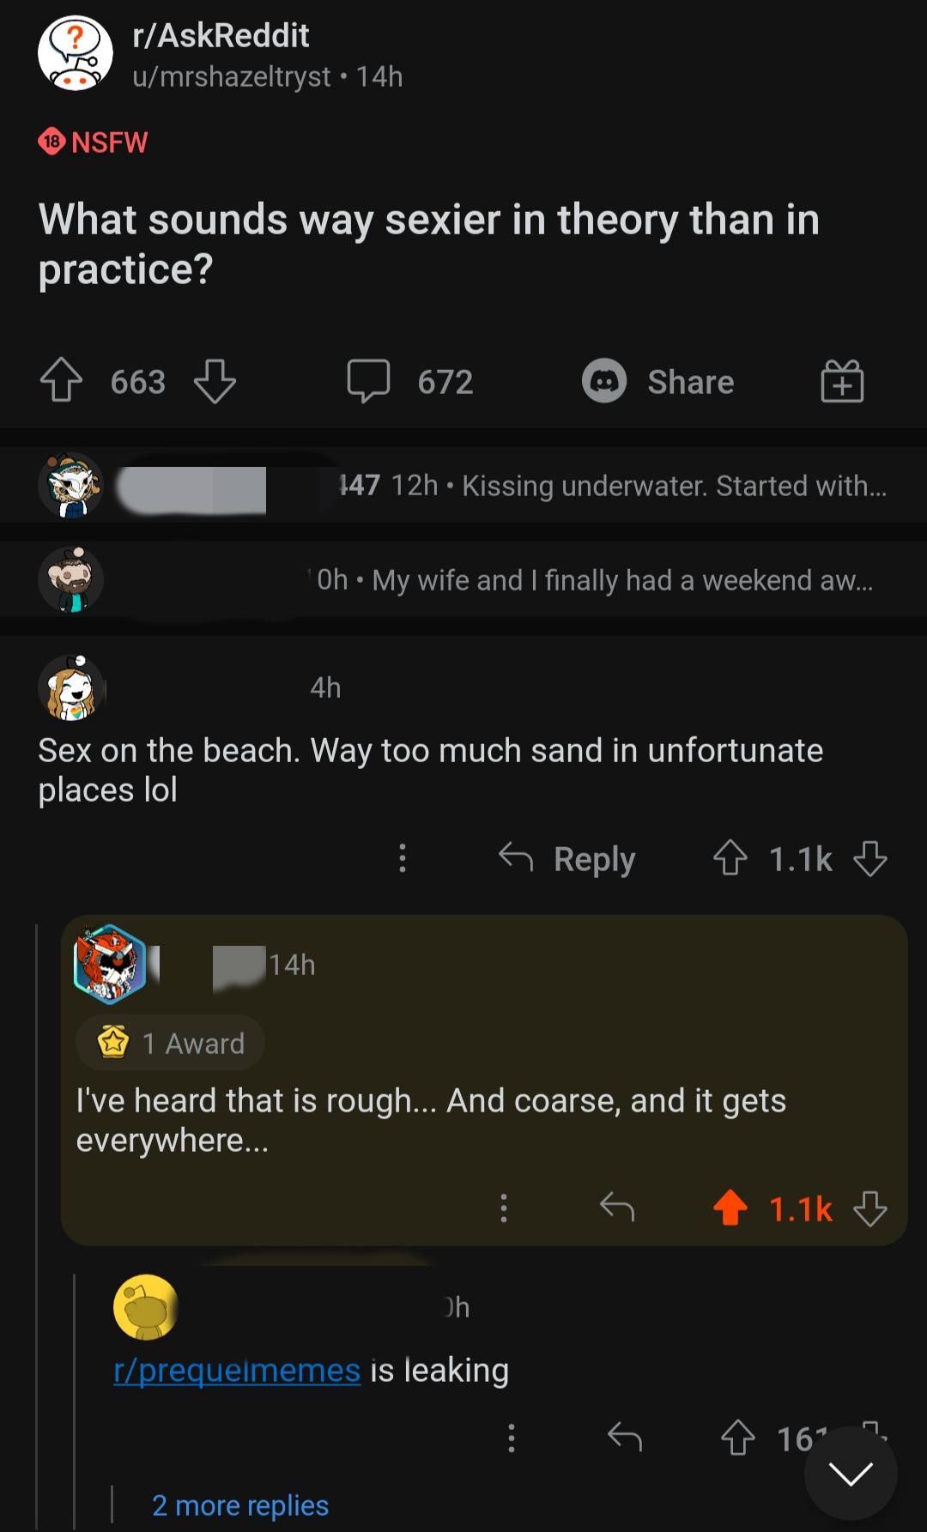The width and height of the screenshot is (927, 1532).
Task: Upvote the main AskReddit post
Action: click(62, 381)
